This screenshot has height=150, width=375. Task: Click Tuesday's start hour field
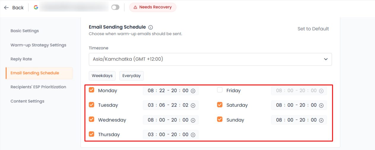click(x=151, y=105)
